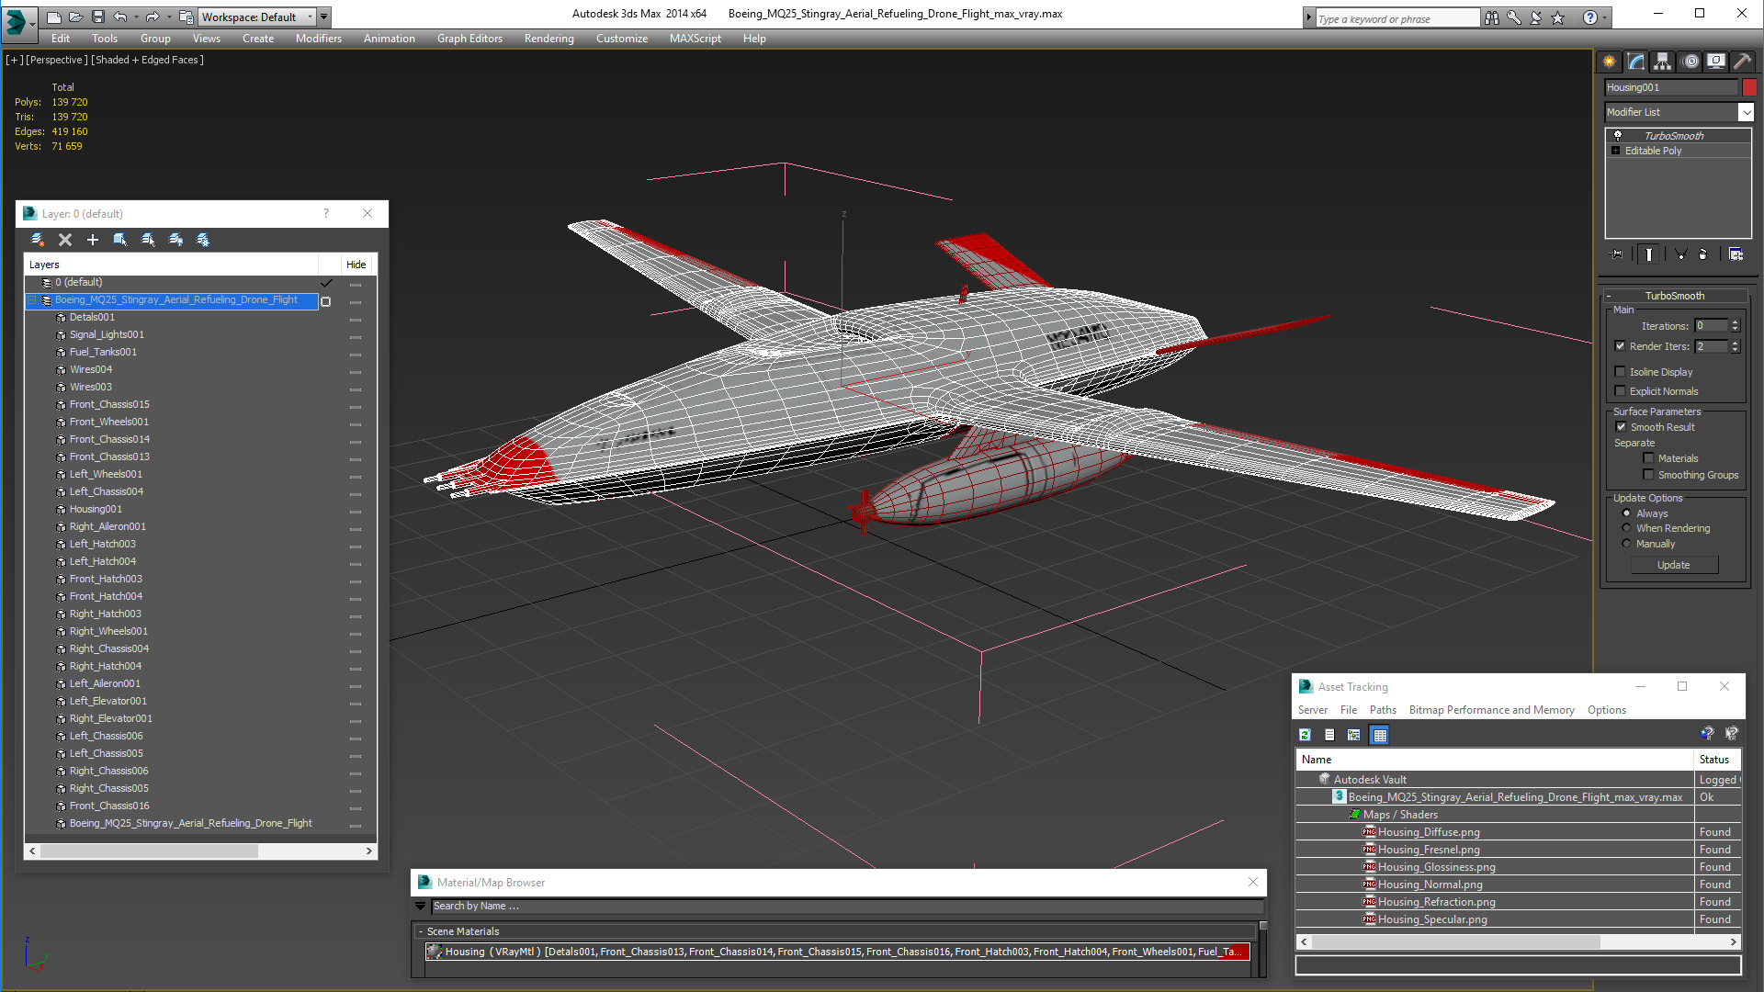The width and height of the screenshot is (1764, 992).
Task: Click Delete Layer X icon in Layer dialog
Action: [65, 240]
